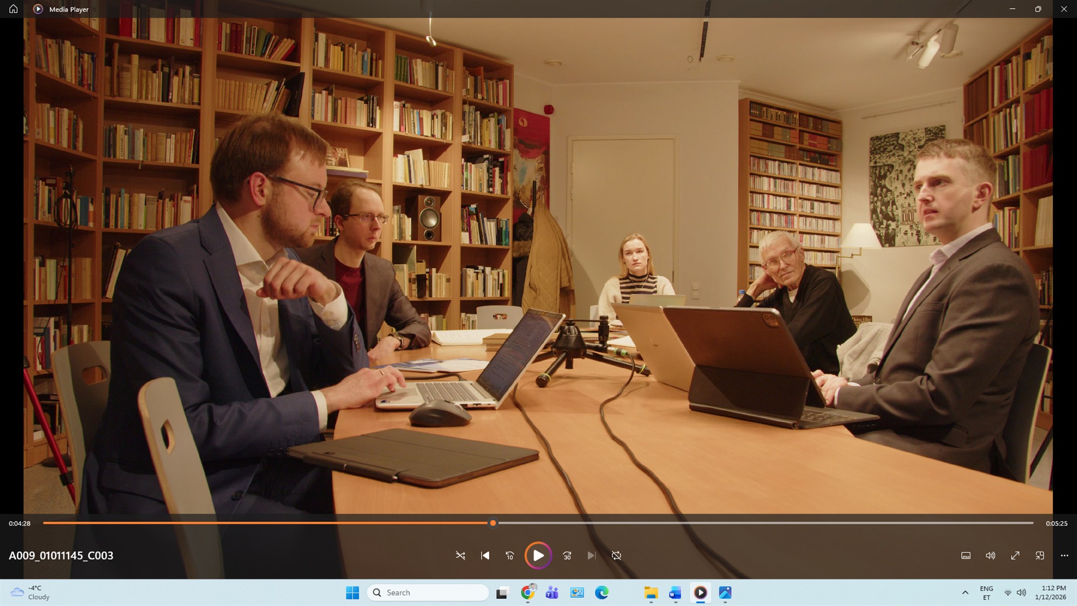This screenshot has width=1077, height=606.
Task: Open the Windows Start menu
Action: (352, 593)
